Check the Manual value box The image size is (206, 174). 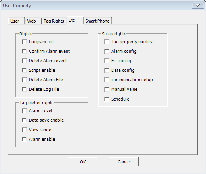(x=107, y=89)
